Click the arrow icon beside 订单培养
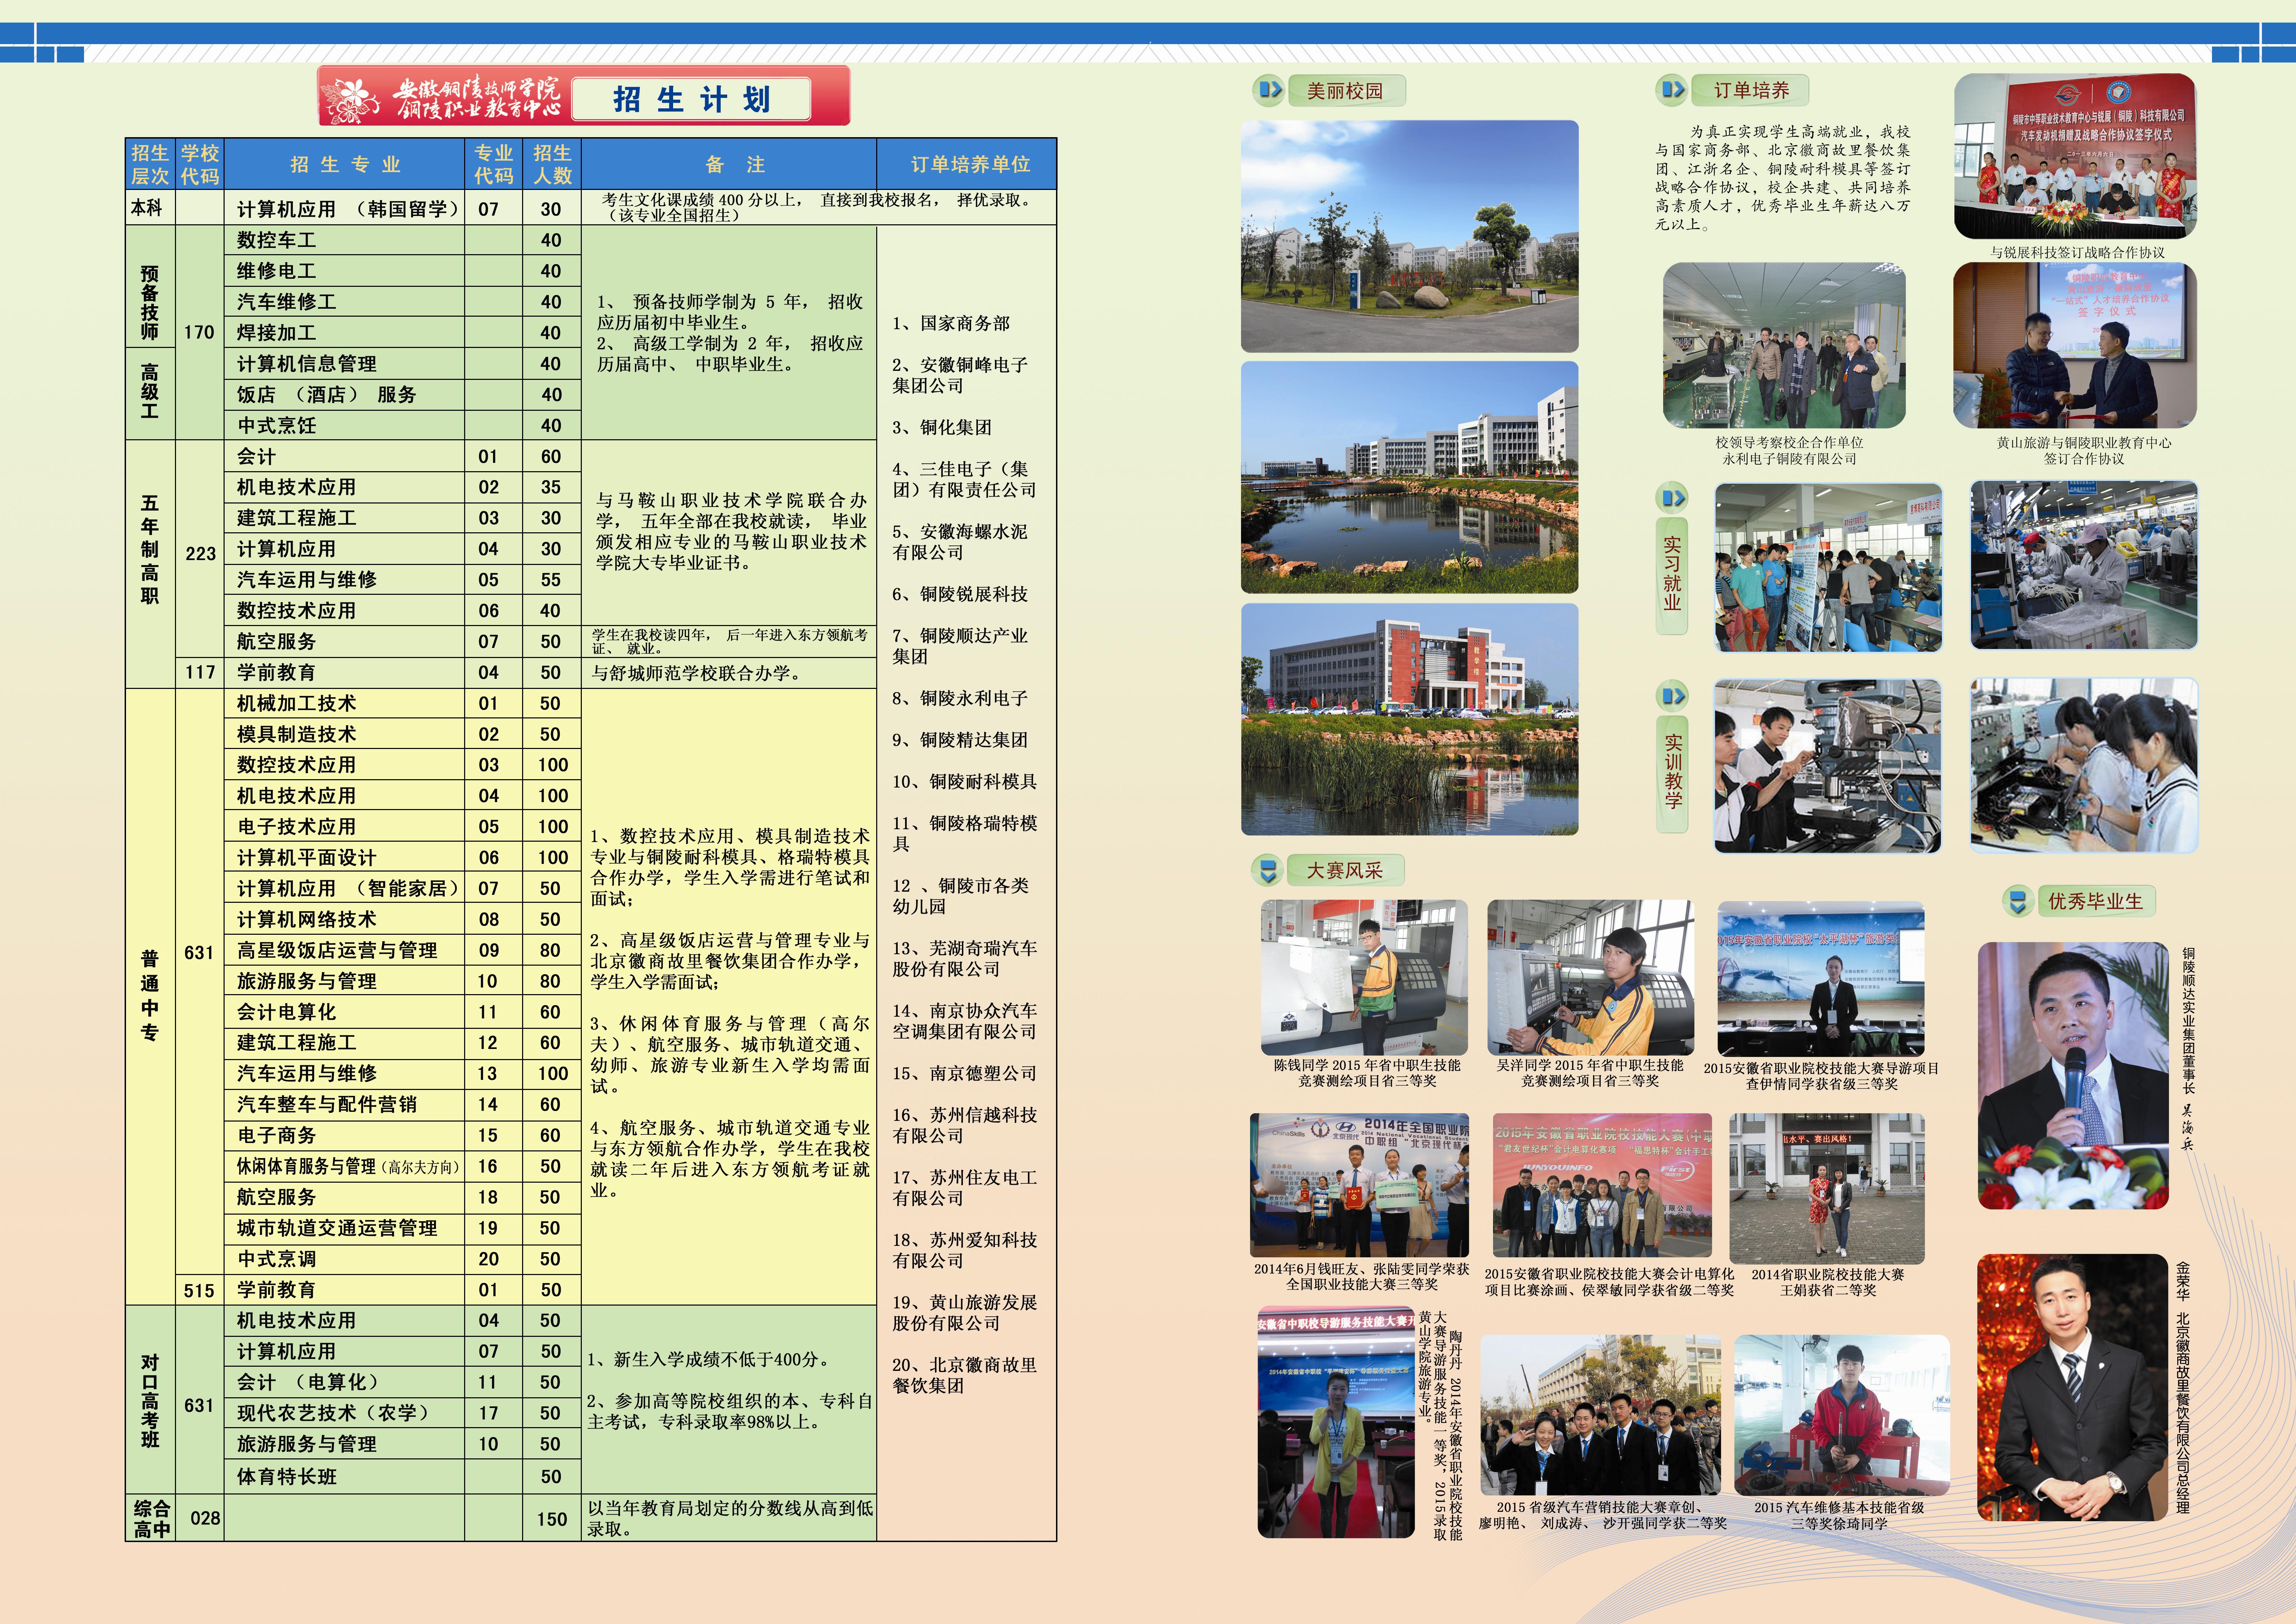The width and height of the screenshot is (2296, 1624). tap(1672, 90)
